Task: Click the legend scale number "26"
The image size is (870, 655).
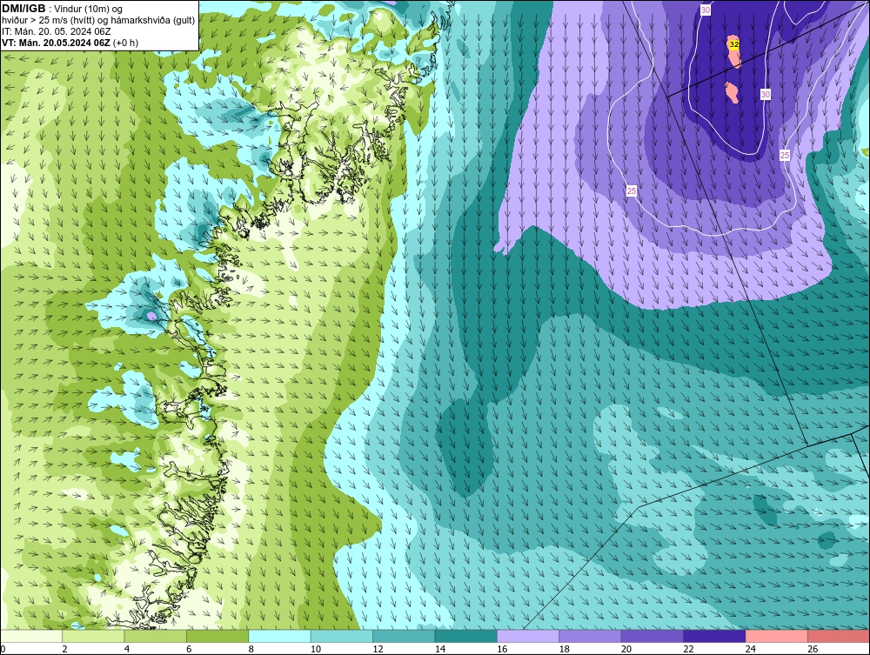Action: click(813, 649)
